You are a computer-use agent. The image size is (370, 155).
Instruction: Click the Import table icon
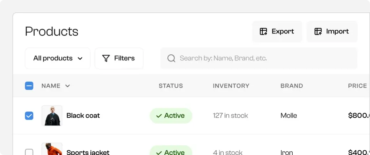(x=318, y=32)
